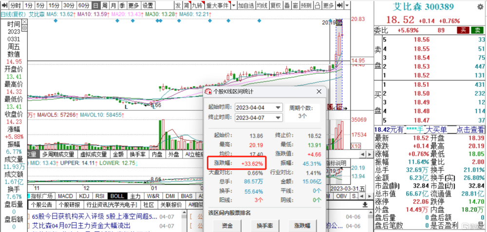The width and height of the screenshot is (487, 232).
Task: Click the lock icon in top toolbar
Action: pyautogui.click(x=317, y=5)
